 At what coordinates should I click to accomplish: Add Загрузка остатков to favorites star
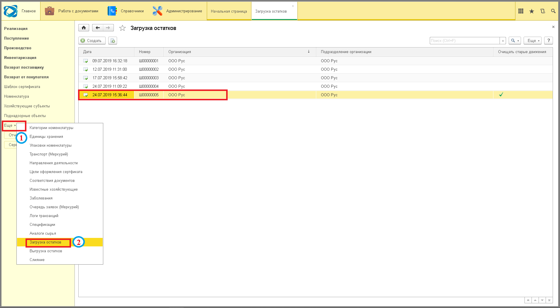click(122, 28)
